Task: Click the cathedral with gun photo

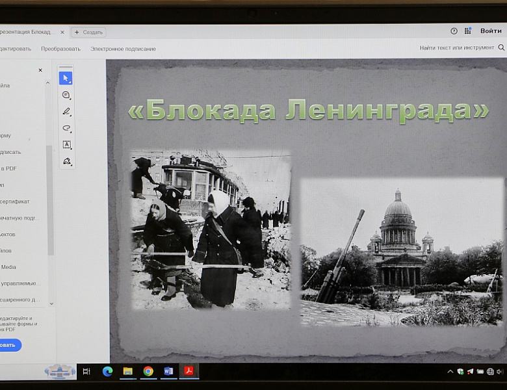Action: (x=402, y=252)
